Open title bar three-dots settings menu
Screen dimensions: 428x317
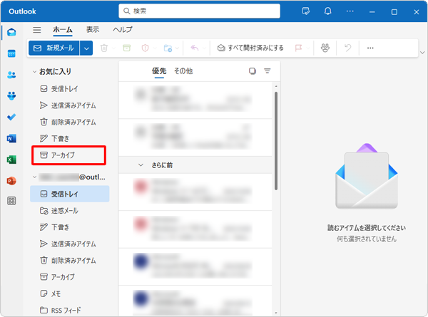click(x=350, y=11)
